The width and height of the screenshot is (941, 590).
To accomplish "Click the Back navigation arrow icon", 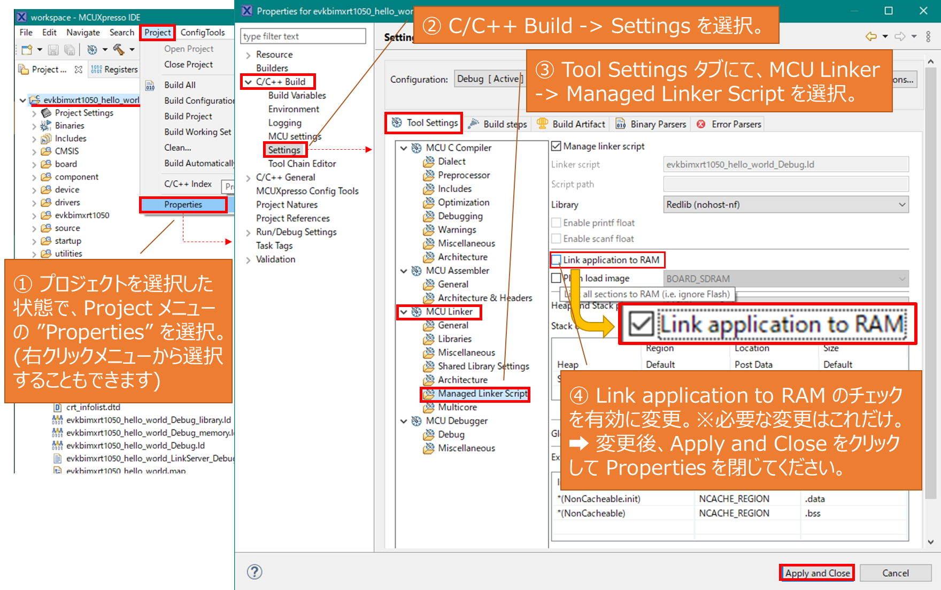I will point(871,36).
